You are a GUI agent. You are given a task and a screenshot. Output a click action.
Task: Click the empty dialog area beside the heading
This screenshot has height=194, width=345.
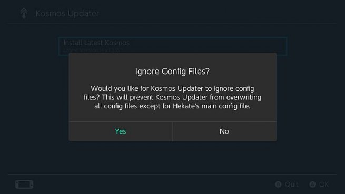click(x=242, y=72)
